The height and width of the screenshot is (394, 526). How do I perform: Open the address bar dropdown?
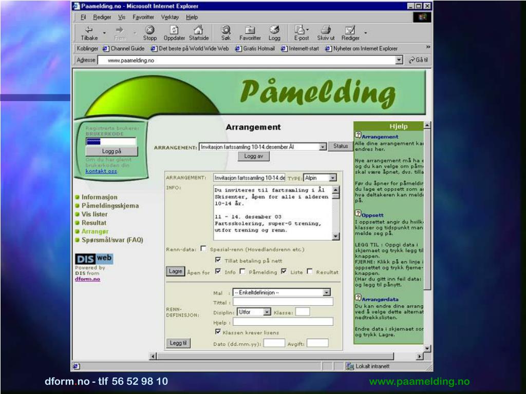399,60
